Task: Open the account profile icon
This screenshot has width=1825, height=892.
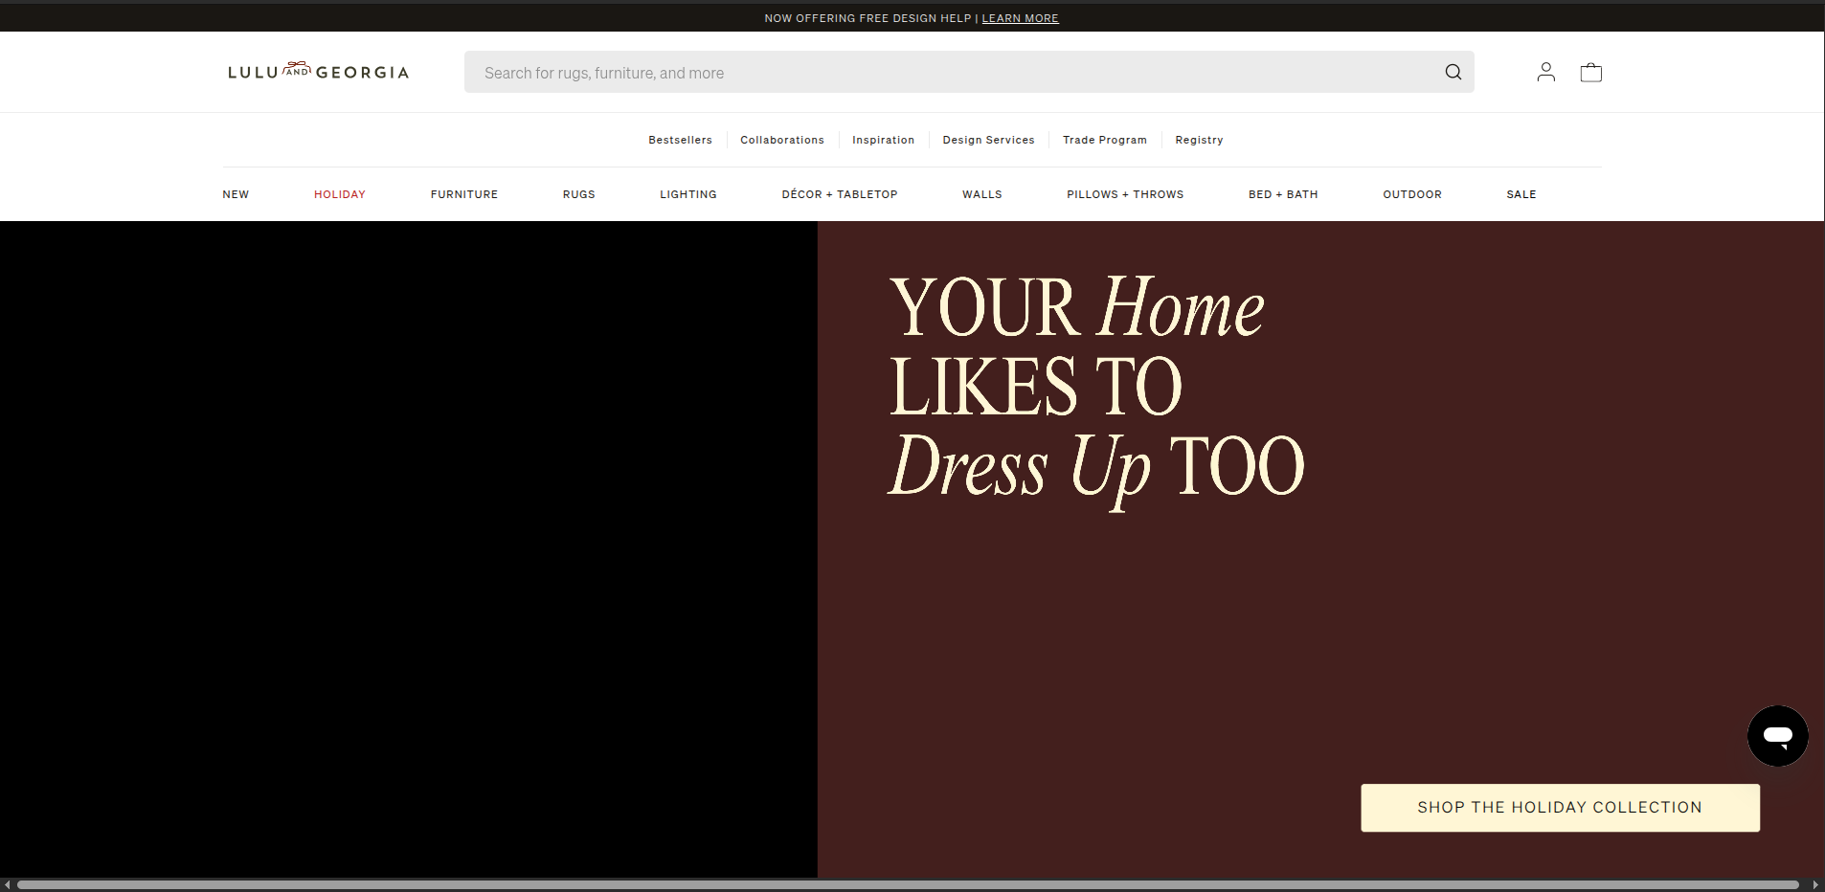Action: tap(1545, 73)
